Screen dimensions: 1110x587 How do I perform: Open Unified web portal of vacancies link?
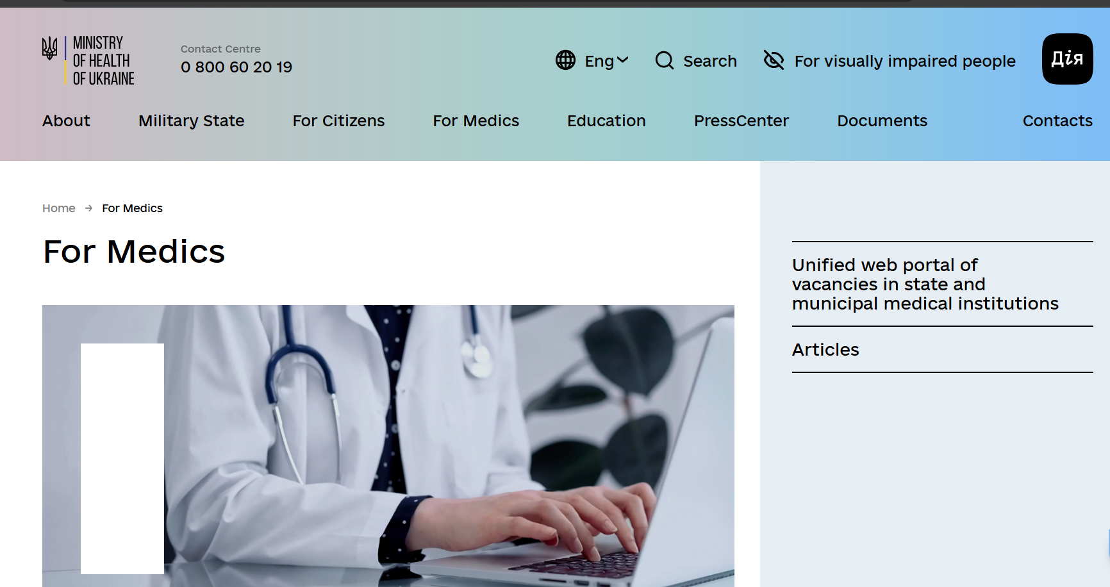tap(925, 284)
